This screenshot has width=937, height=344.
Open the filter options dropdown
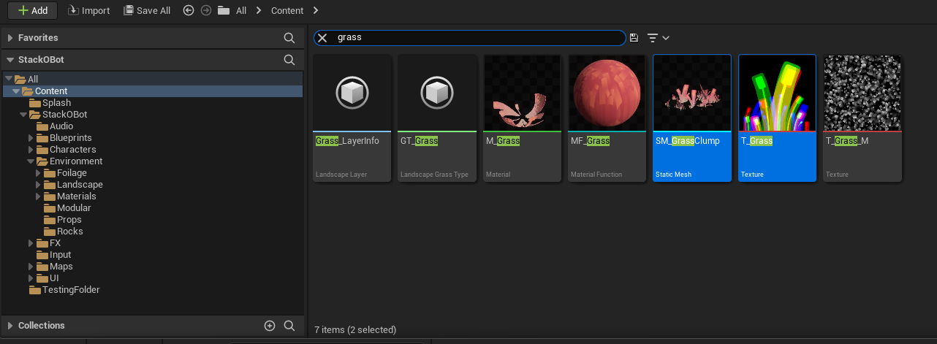point(658,37)
